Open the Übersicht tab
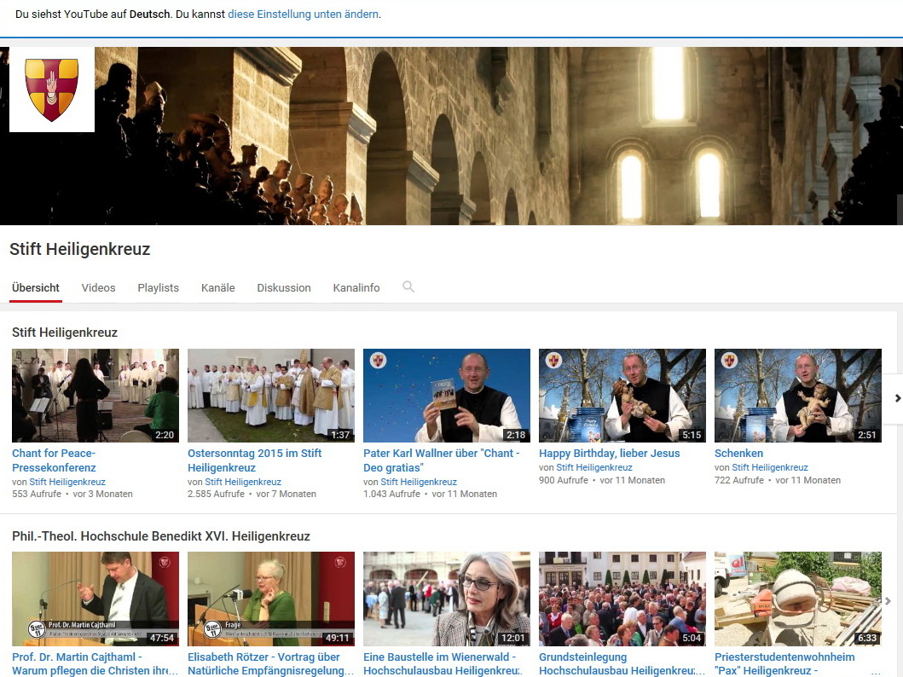The width and height of the screenshot is (903, 677). tap(36, 288)
